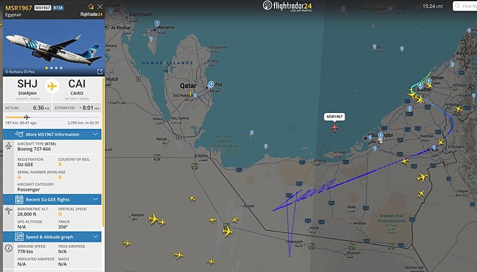Click the B738 aircraft type badge

(58, 8)
